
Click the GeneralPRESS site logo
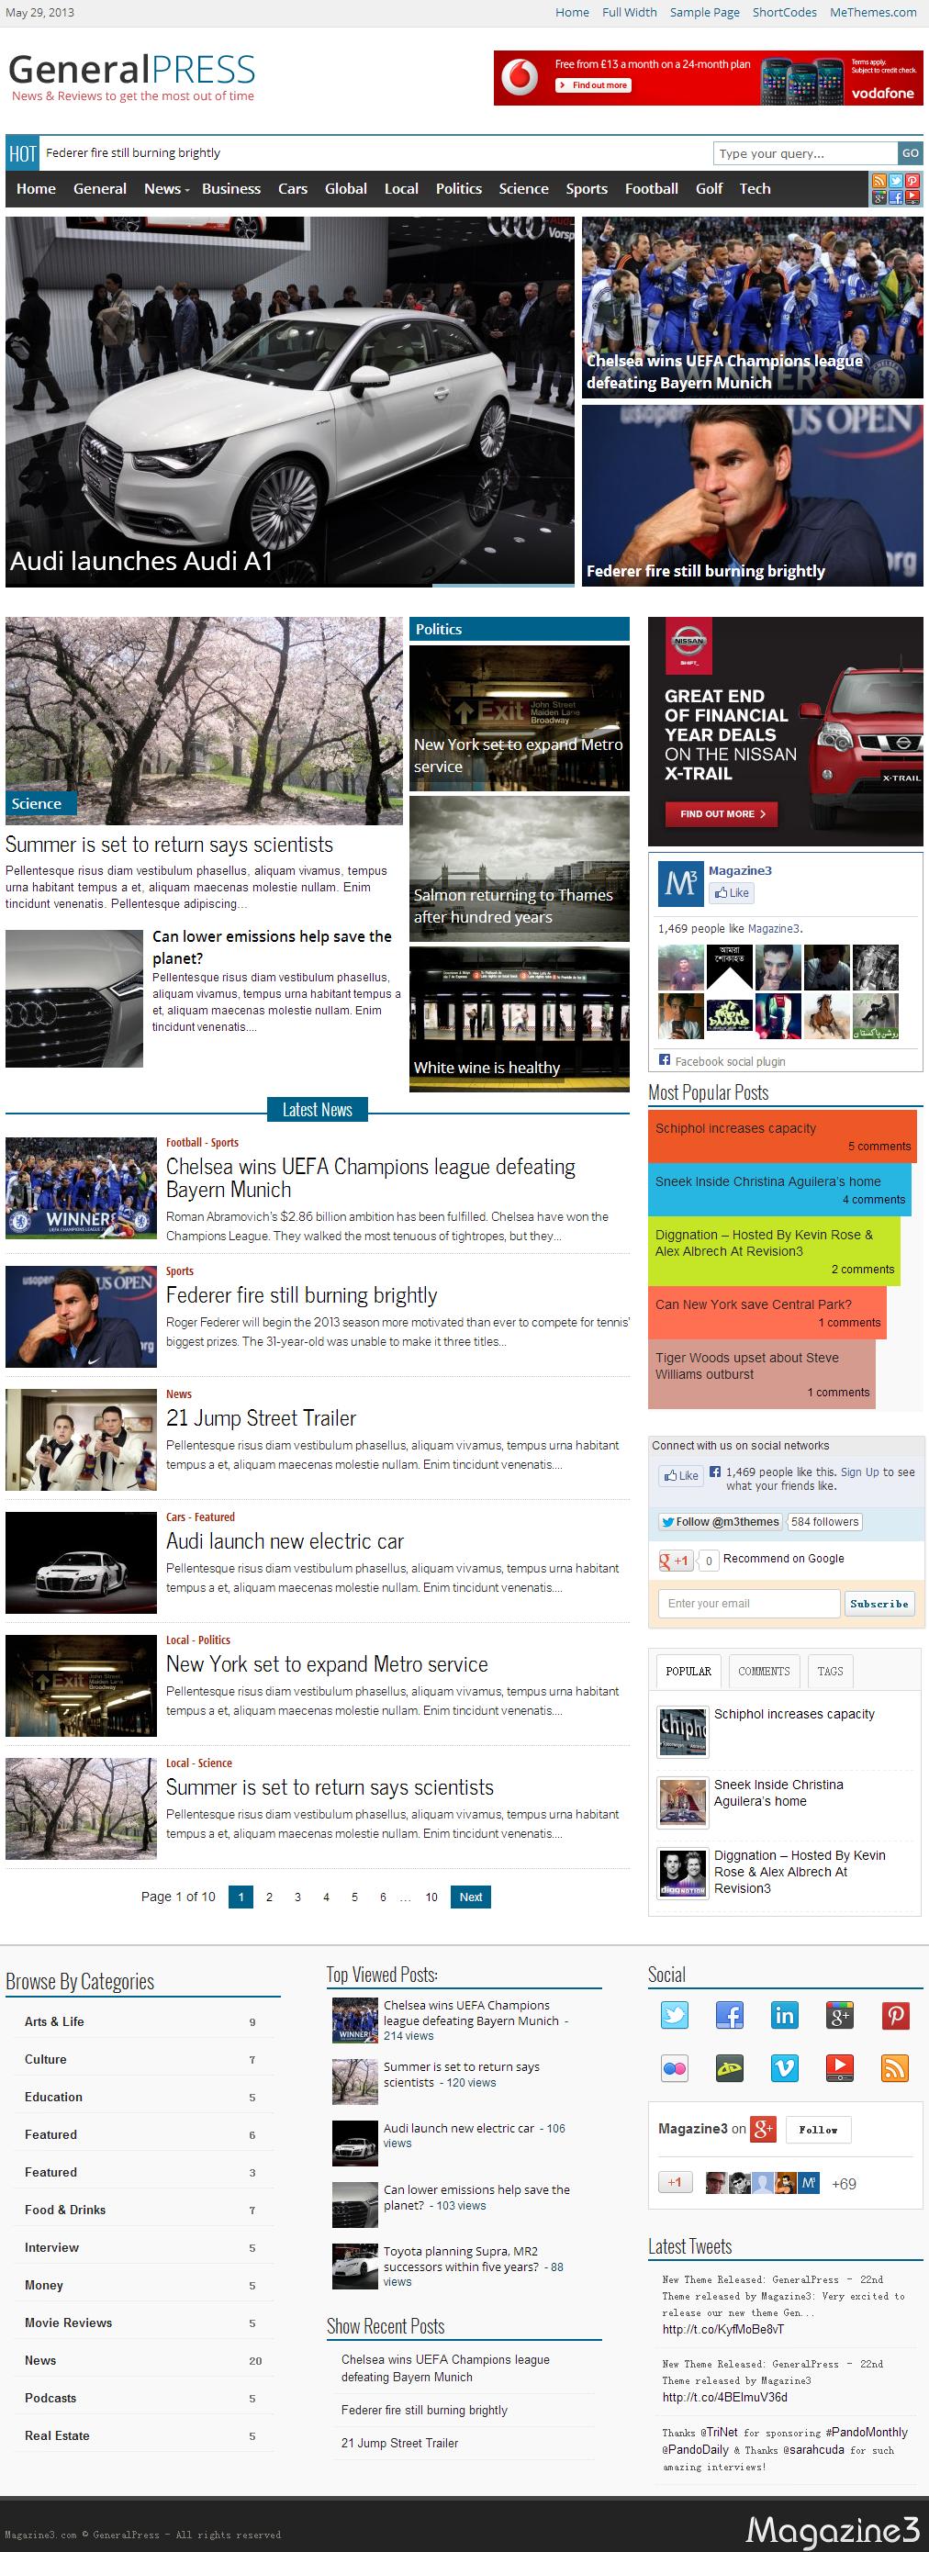tap(131, 76)
